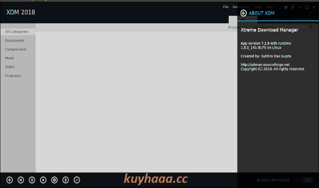Click the add new download plus icon
Screen dimensions: 319x188
click(x=10, y=180)
